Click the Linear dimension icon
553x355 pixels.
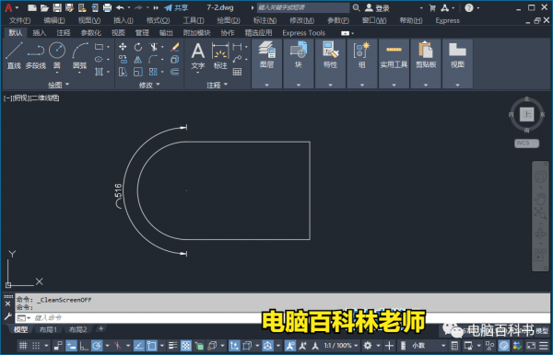tap(238, 47)
